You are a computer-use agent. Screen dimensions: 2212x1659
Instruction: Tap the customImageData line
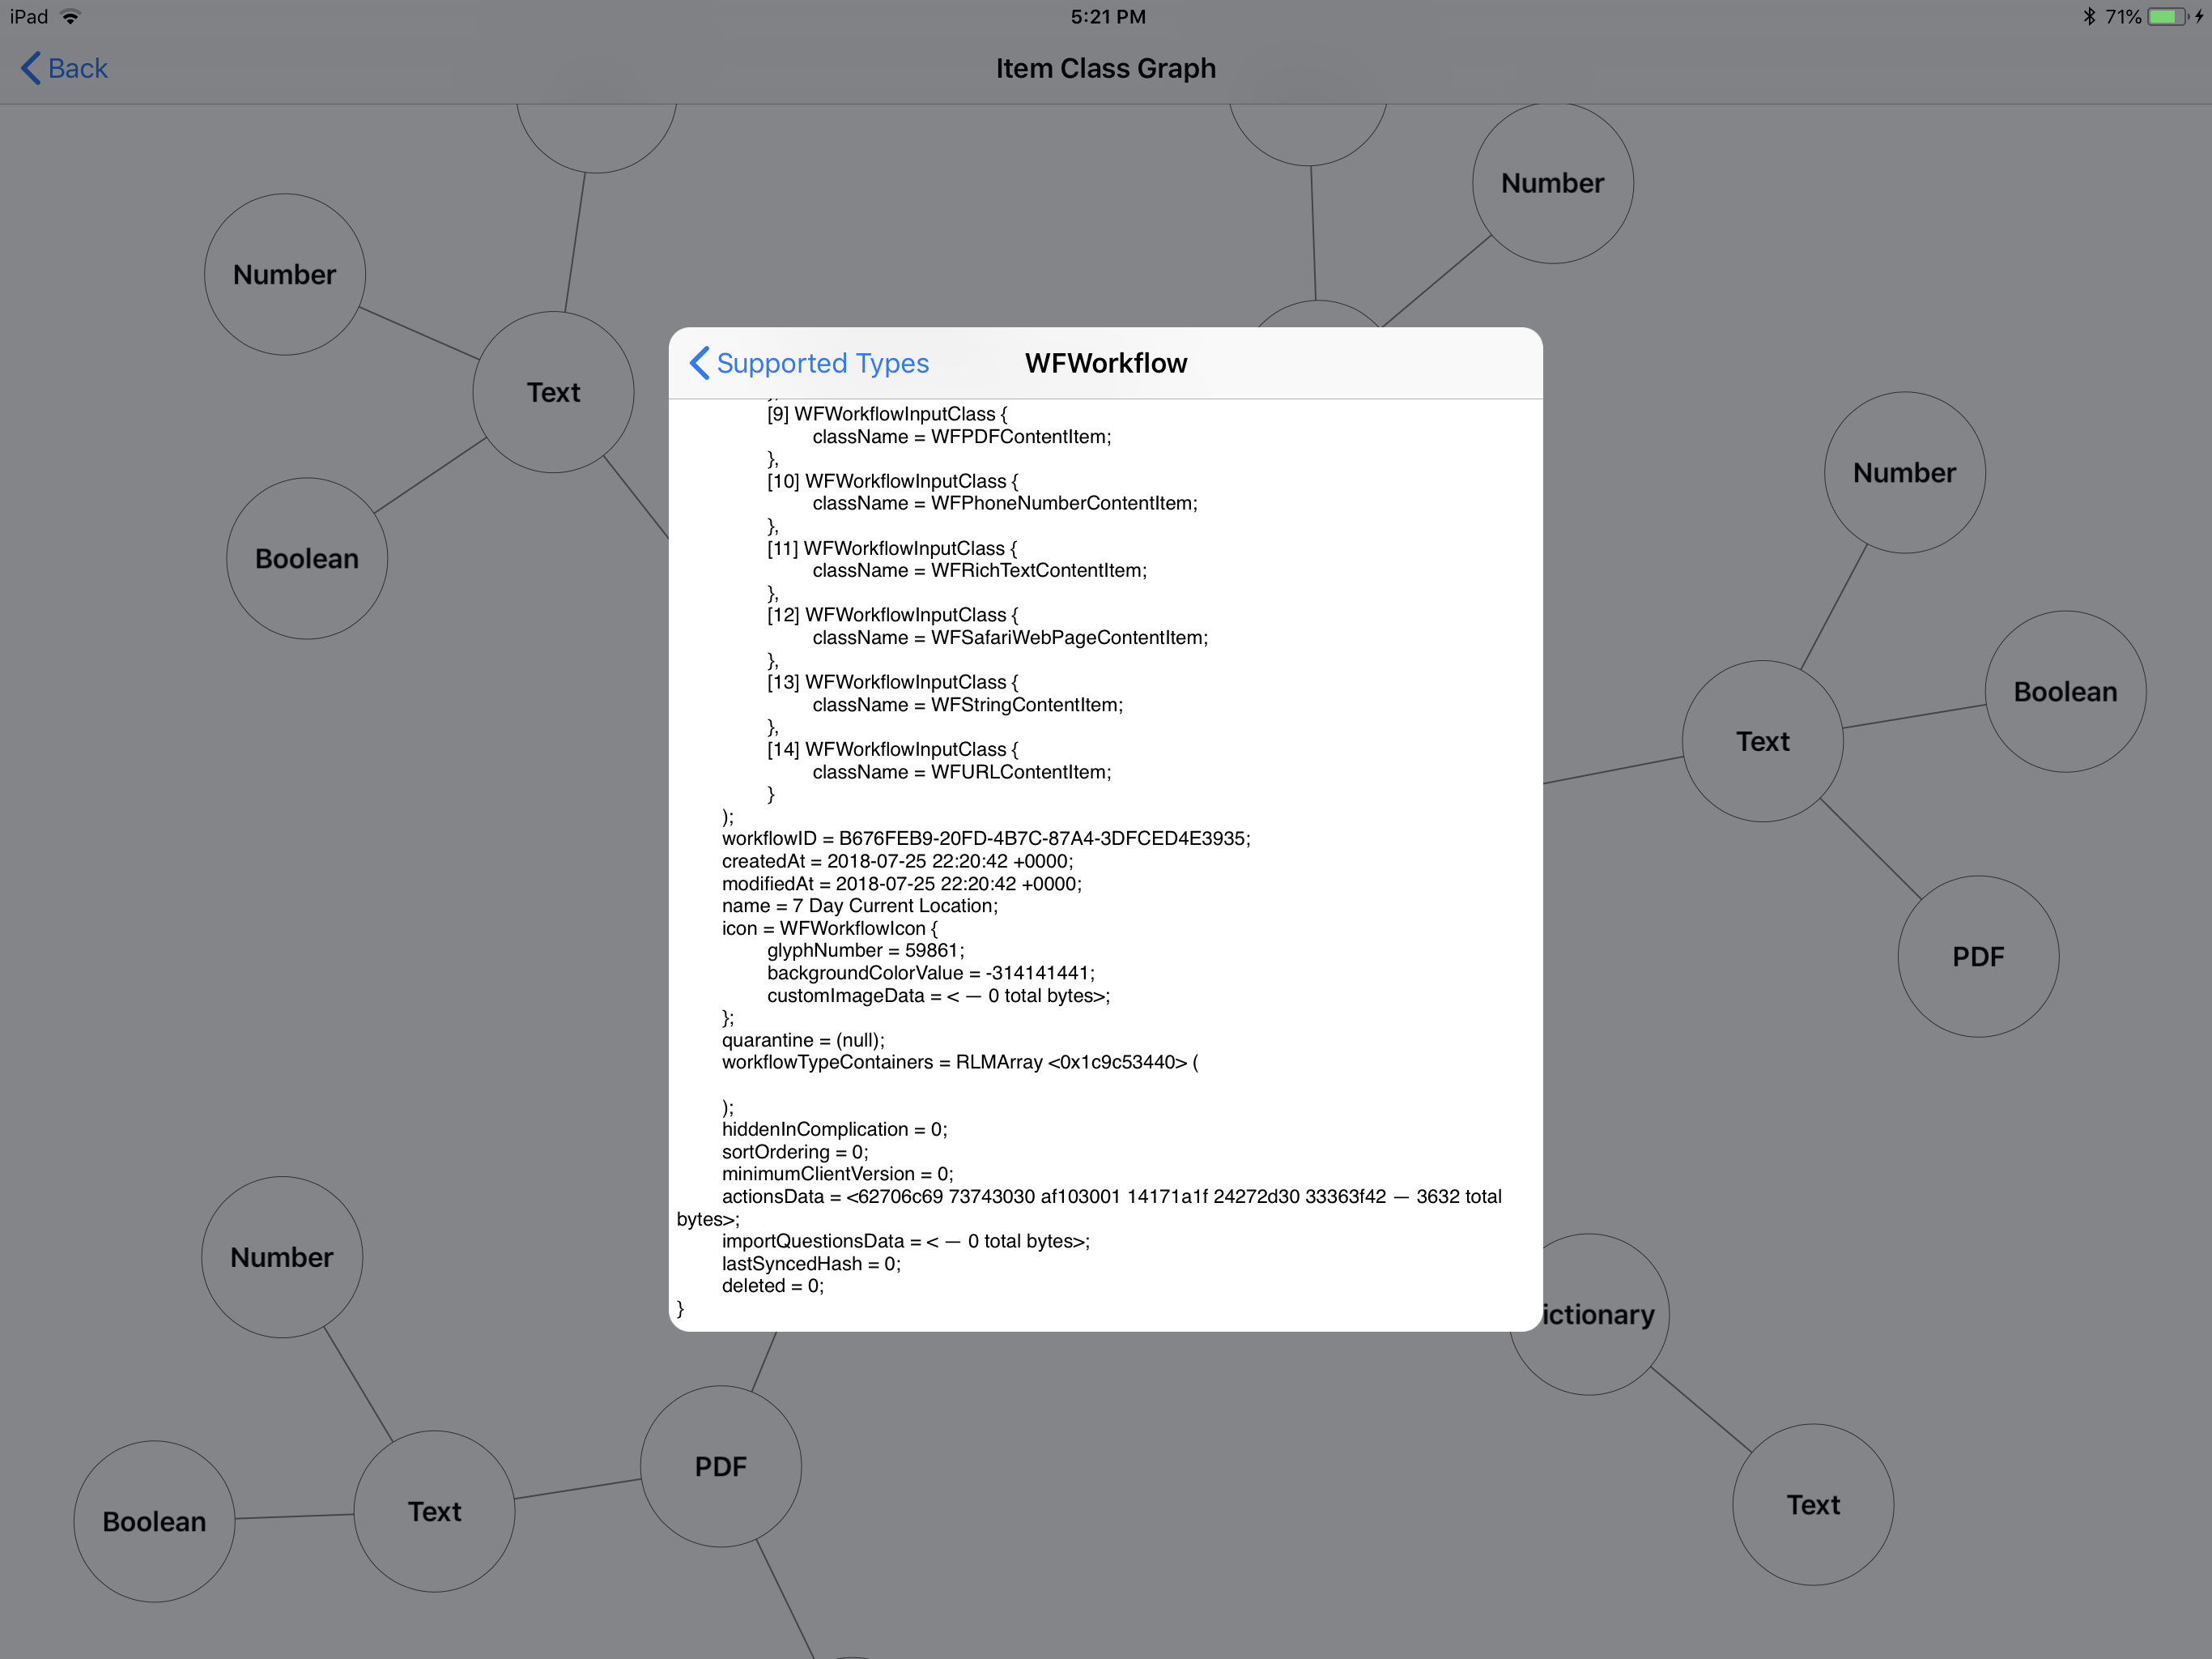(x=939, y=996)
